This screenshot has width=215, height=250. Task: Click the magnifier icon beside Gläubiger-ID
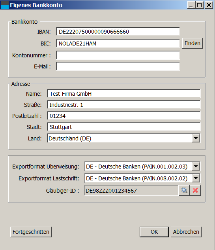(x=184, y=190)
